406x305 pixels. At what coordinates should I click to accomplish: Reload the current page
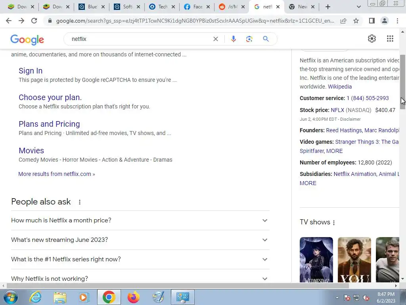pyautogui.click(x=34, y=21)
